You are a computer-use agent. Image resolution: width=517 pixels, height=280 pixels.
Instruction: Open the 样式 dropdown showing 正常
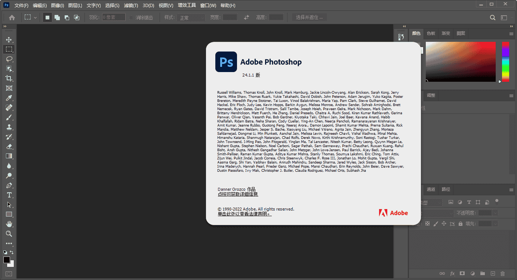pos(192,18)
